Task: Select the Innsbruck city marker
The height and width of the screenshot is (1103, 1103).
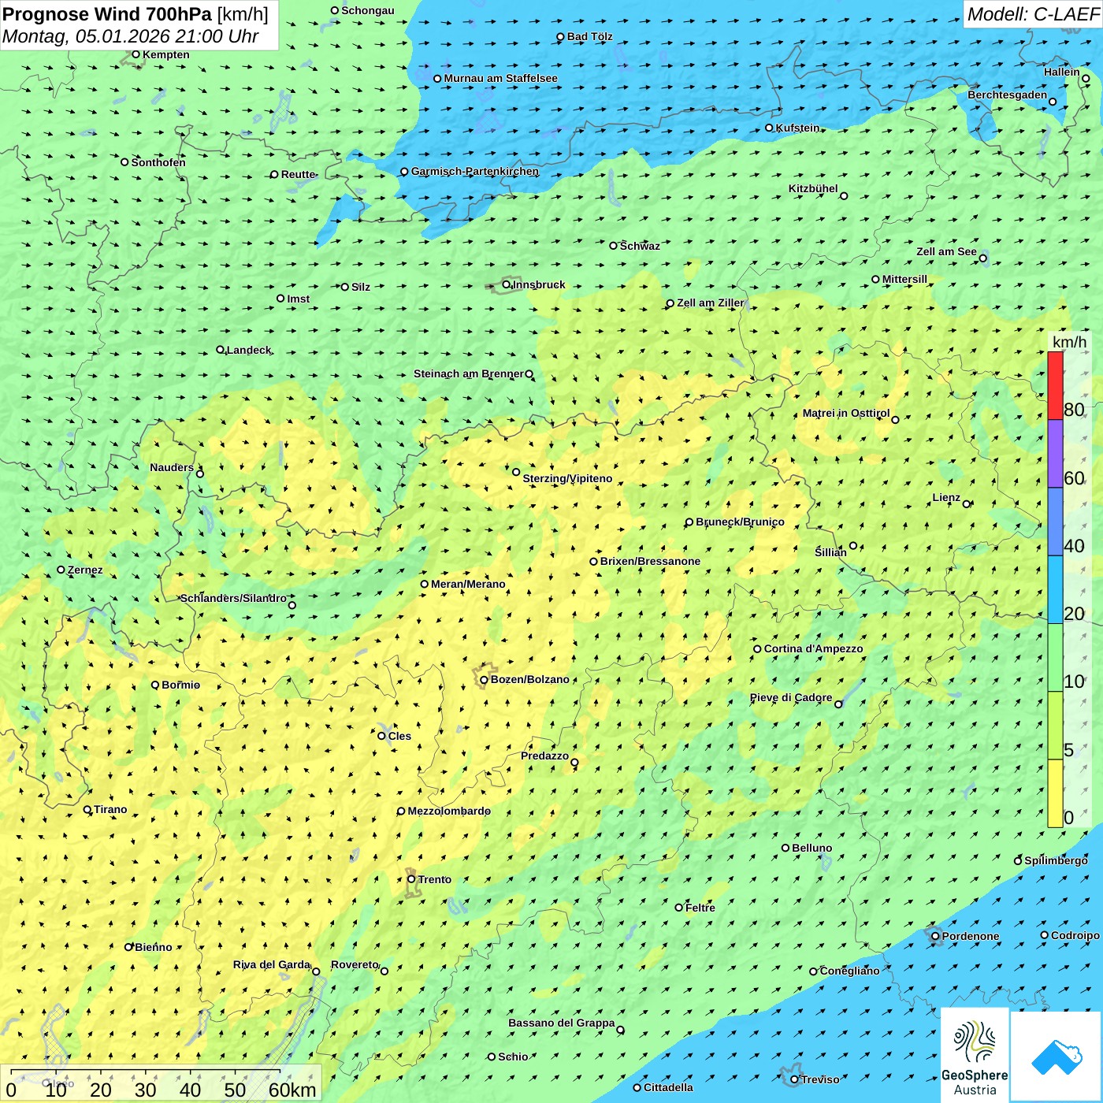Action: click(x=507, y=284)
